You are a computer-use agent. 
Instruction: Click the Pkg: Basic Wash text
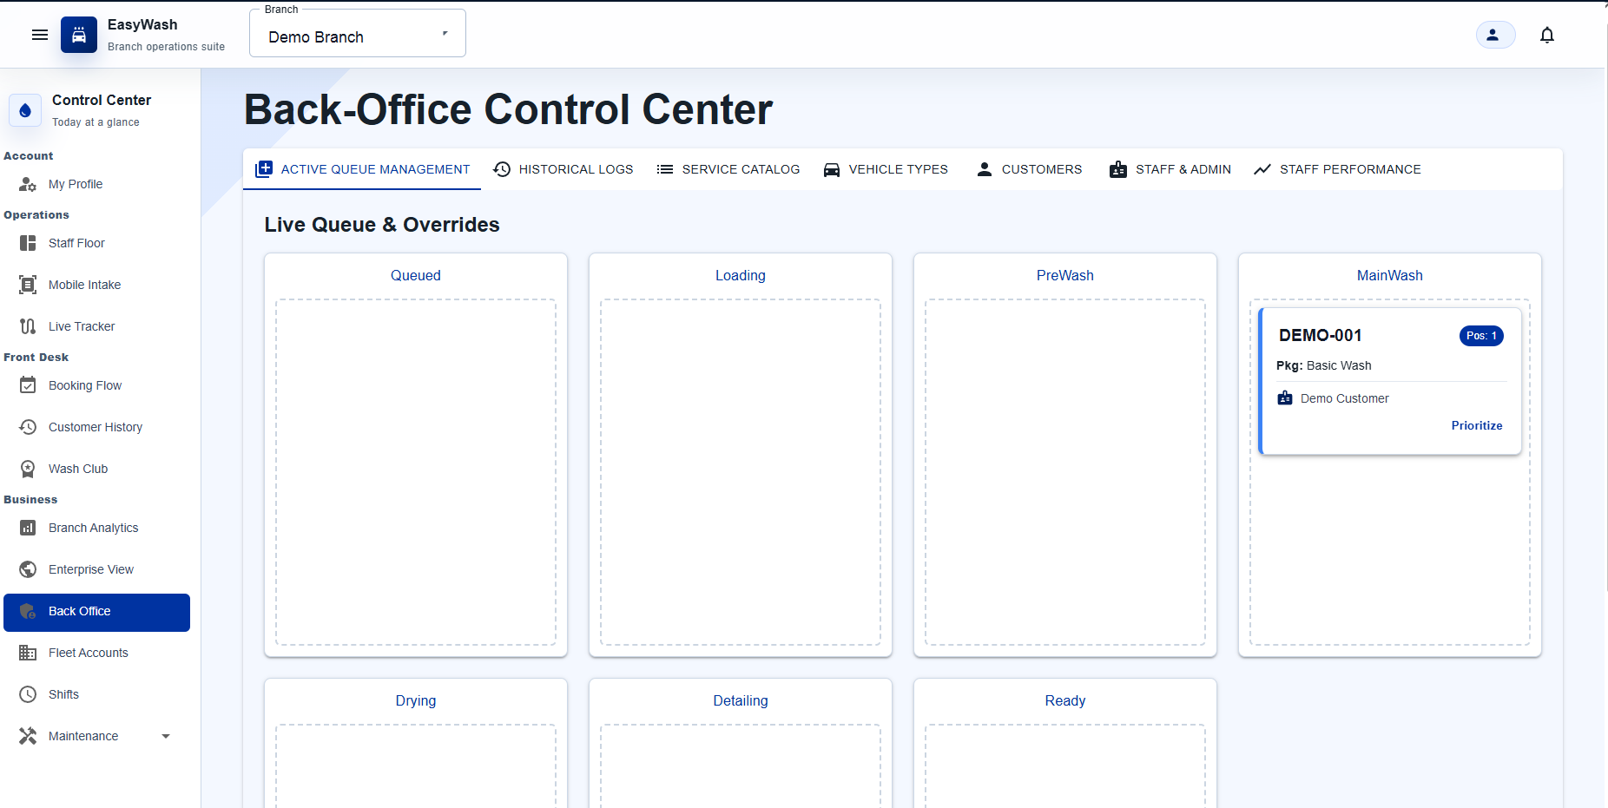click(x=1324, y=365)
